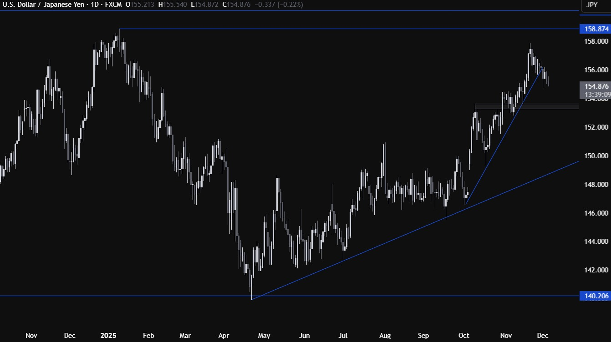Select the 158.874 blue price label
This screenshot has height=342, width=611.
pyautogui.click(x=595, y=29)
